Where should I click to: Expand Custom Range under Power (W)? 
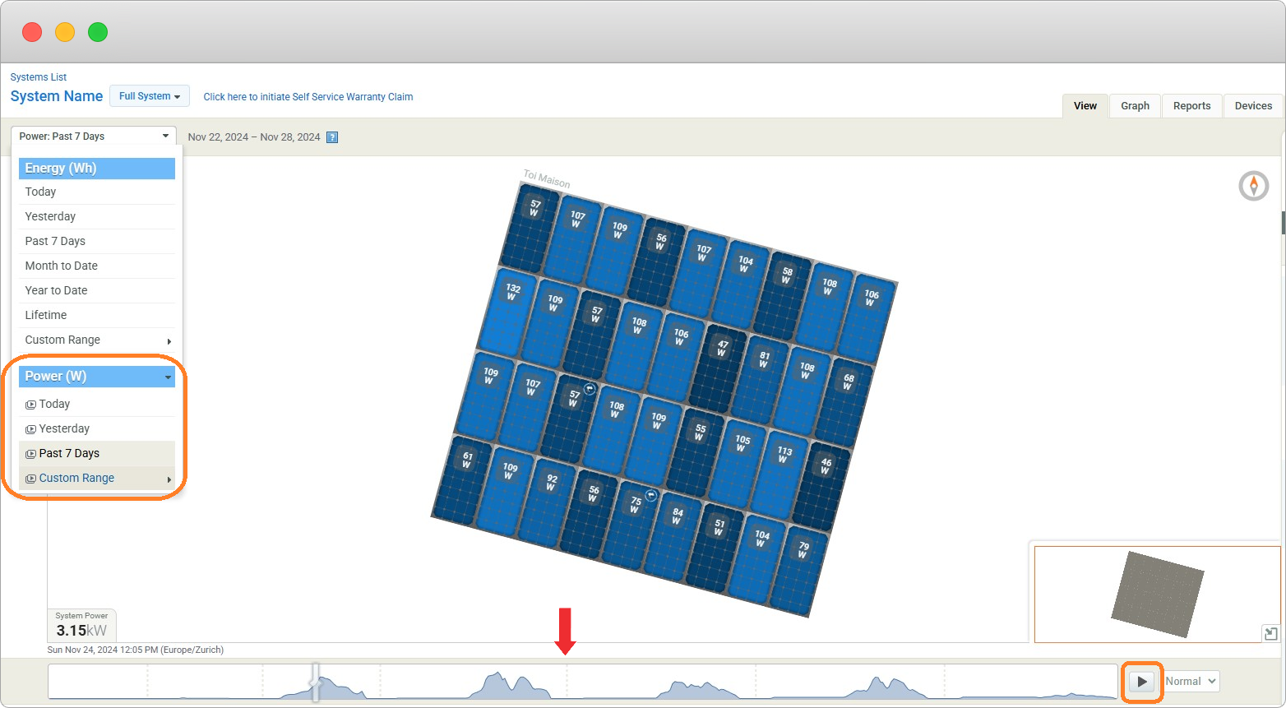coord(97,478)
